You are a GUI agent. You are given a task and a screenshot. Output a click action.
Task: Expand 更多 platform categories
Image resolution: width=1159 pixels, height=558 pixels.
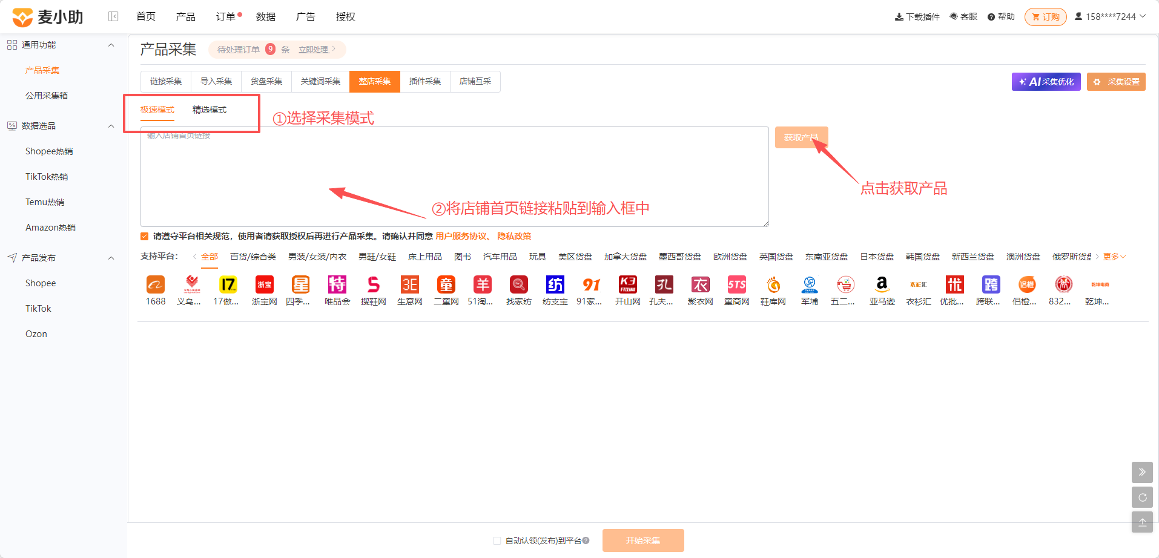1114,257
